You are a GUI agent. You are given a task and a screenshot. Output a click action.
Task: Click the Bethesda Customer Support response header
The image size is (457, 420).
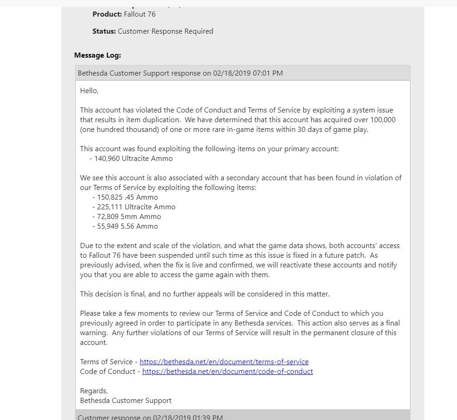pos(180,73)
